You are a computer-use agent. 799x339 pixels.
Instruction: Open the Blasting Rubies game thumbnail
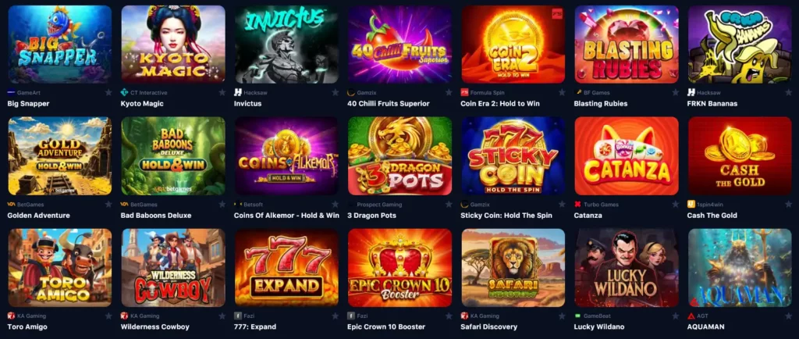tap(627, 45)
